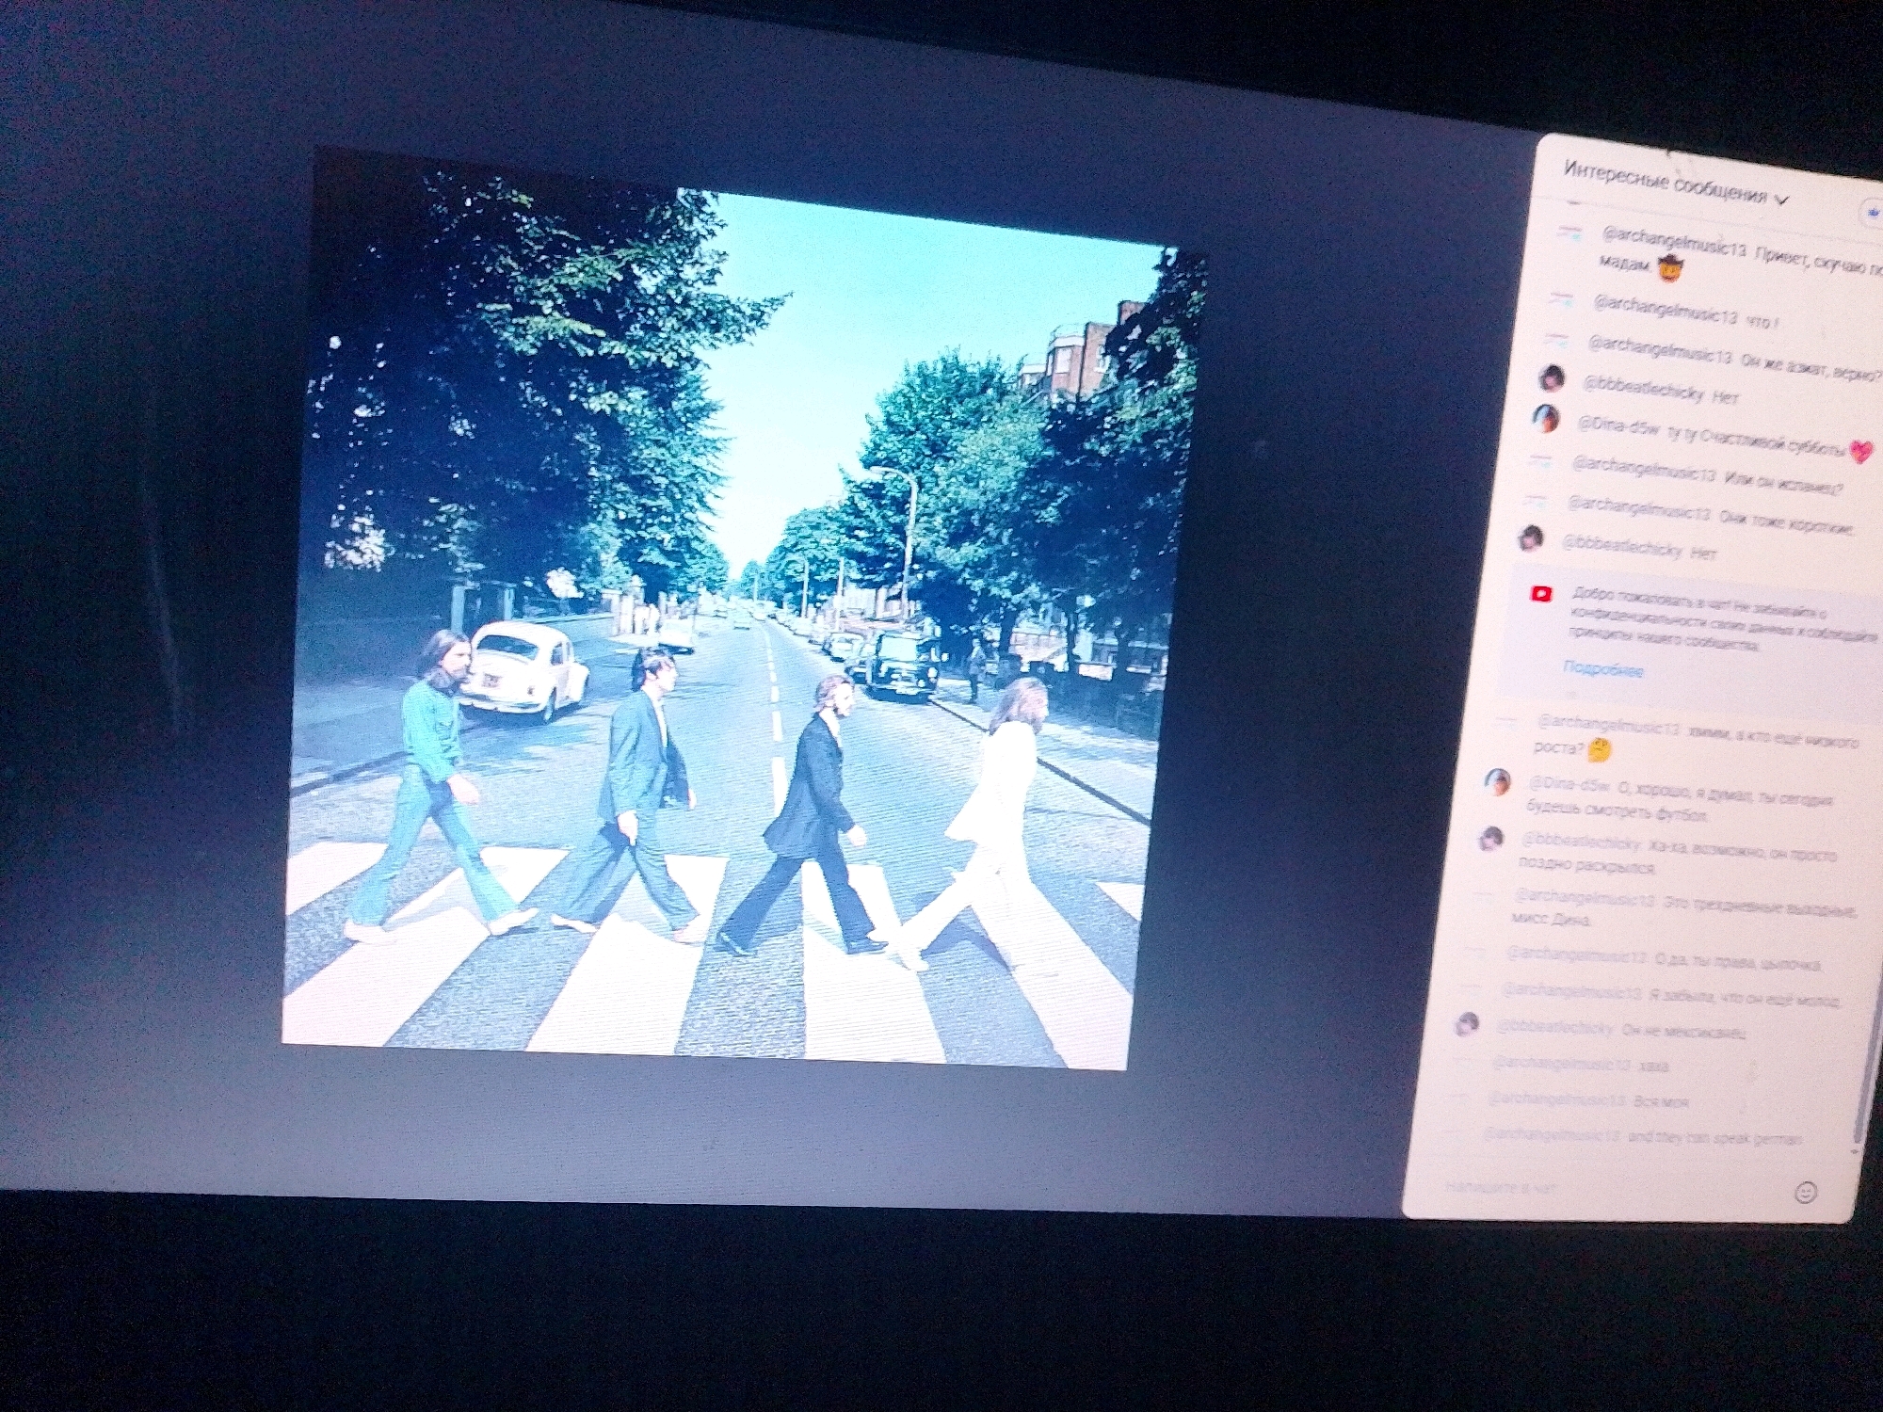Click message 'Он не мексиканец'
1883x1412 pixels.
coord(1683,1031)
